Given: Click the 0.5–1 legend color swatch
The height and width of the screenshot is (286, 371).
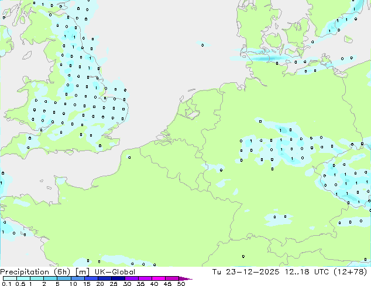Looking at the screenshot, I should pos(23,278).
